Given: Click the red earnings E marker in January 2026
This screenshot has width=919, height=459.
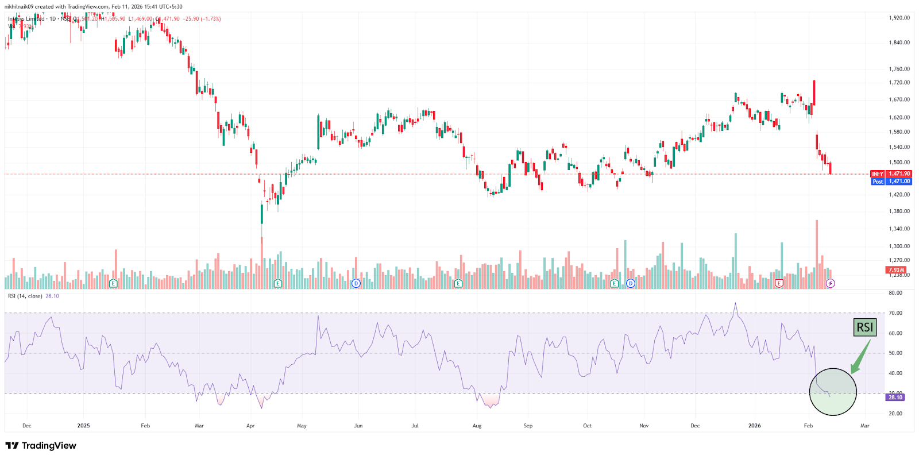Looking at the screenshot, I should [x=779, y=283].
